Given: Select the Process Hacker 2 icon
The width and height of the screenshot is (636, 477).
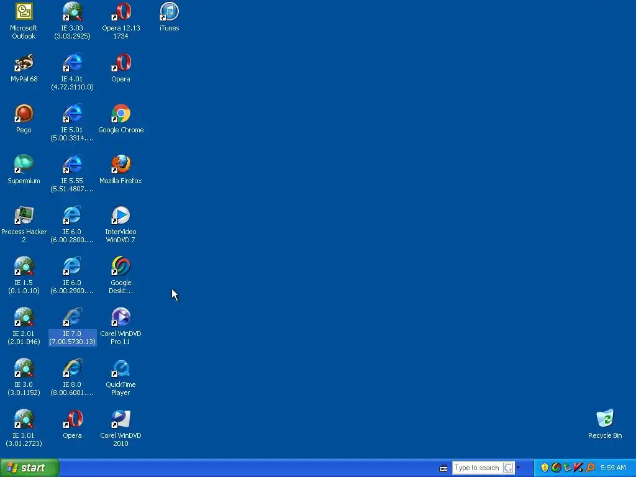Looking at the screenshot, I should click(24, 215).
